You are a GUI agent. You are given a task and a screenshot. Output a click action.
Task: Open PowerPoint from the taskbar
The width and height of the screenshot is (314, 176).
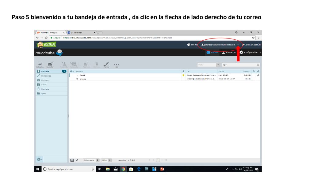tap(162, 169)
